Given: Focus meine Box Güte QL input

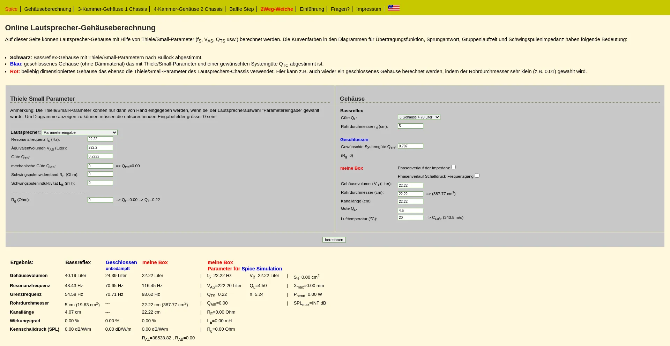Looking at the screenshot, I should 410,211.
